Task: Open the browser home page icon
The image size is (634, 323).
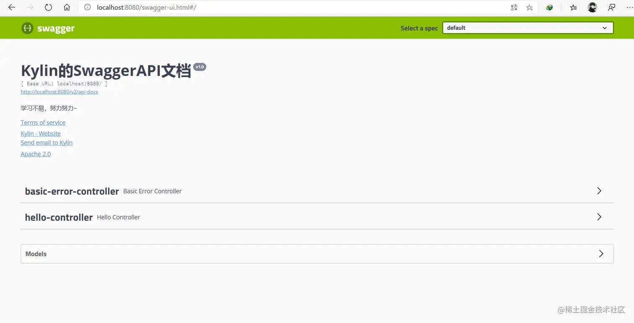Action: pos(67,7)
